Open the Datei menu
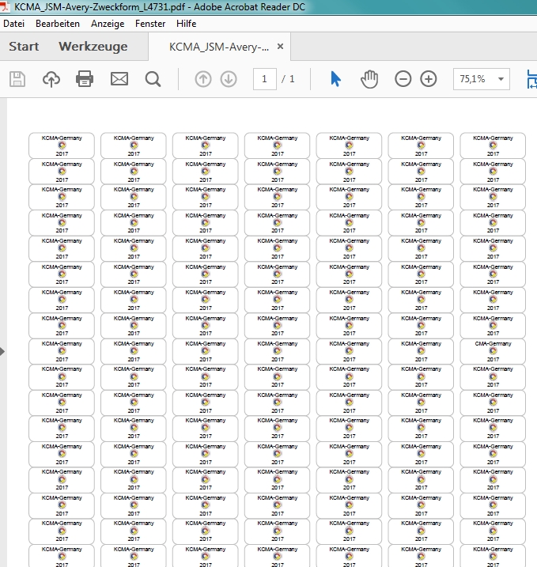 13,24
